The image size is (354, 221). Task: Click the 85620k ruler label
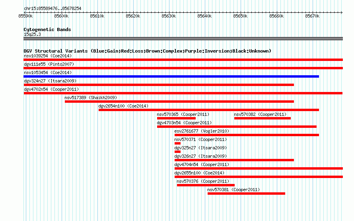[133, 16]
